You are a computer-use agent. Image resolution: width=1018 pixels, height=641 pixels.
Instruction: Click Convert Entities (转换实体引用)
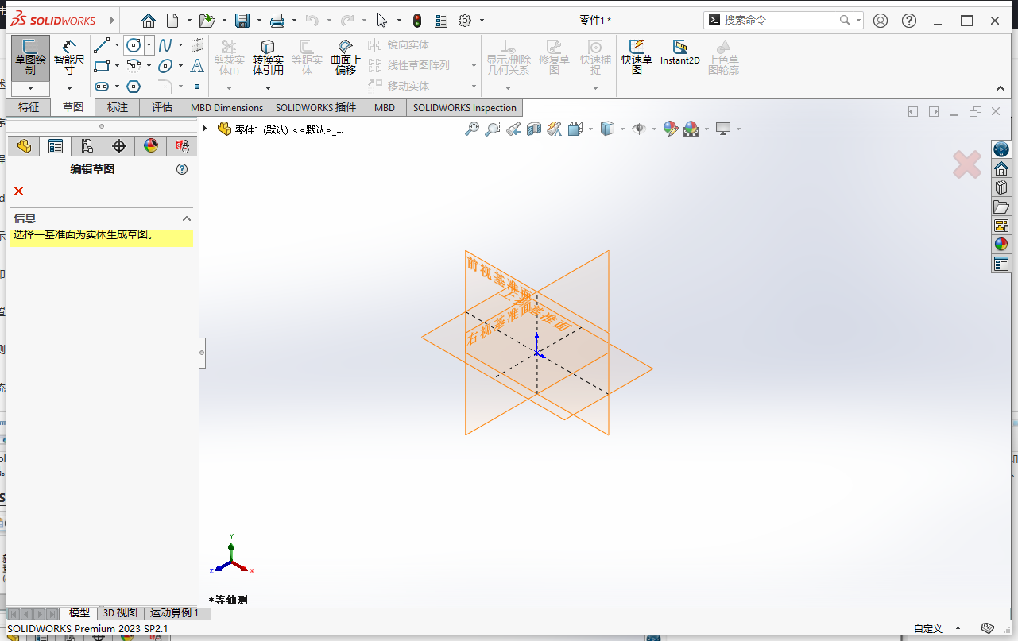(x=268, y=57)
